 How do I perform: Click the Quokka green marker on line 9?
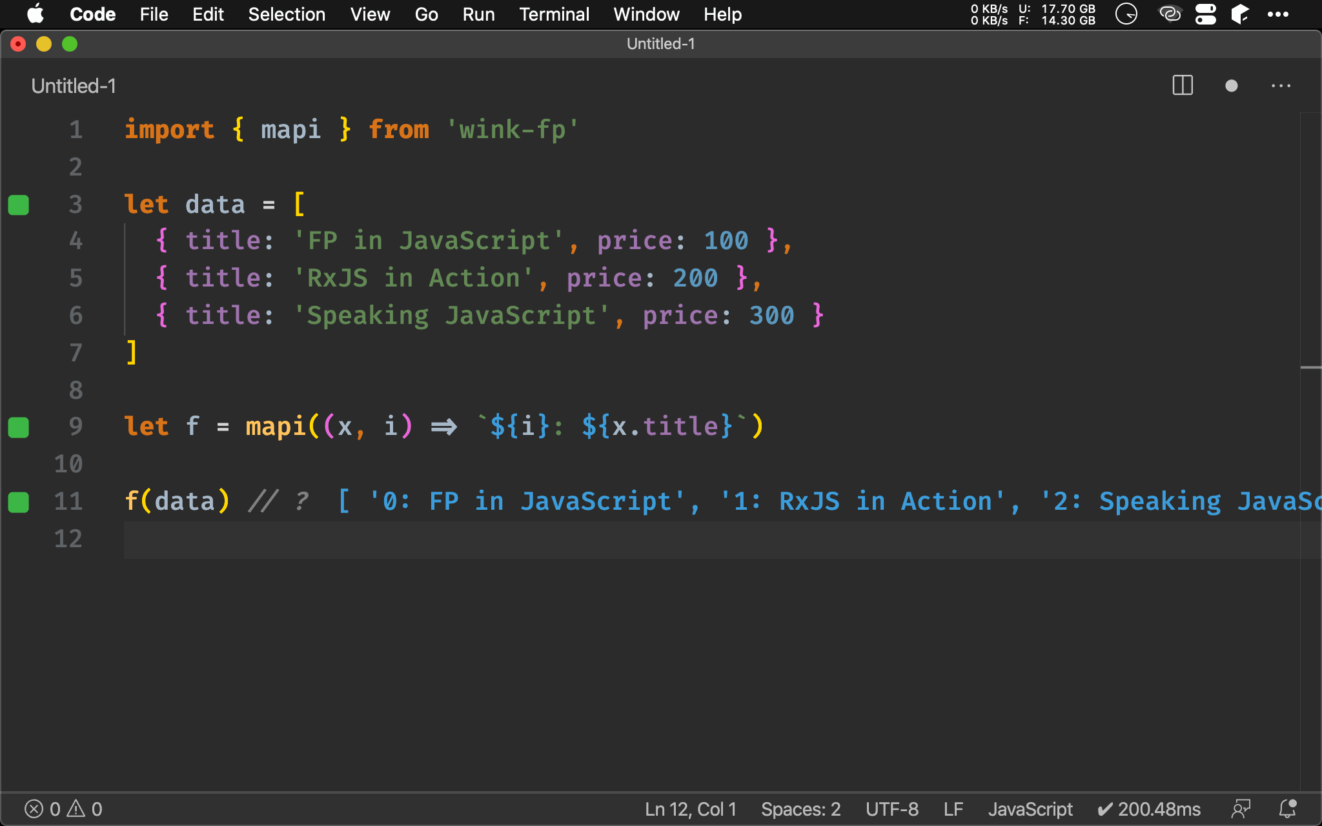pos(19,427)
